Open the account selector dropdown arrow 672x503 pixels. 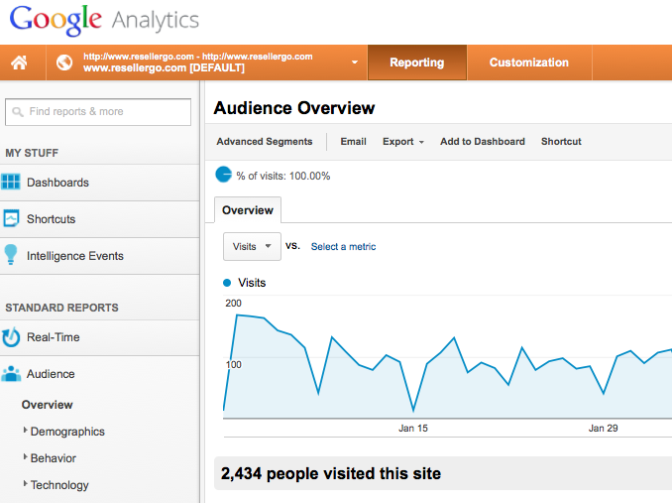(355, 63)
